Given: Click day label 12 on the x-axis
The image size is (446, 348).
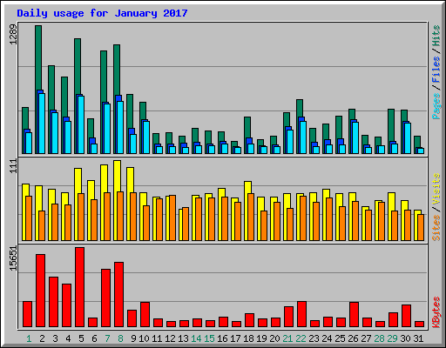Looking at the screenshot, I should pyautogui.click(x=170, y=338).
